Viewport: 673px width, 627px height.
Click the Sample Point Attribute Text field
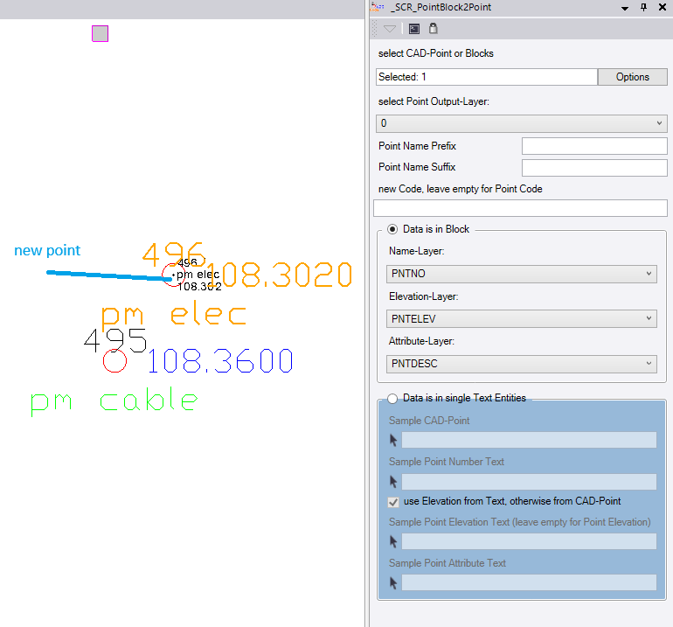click(529, 582)
